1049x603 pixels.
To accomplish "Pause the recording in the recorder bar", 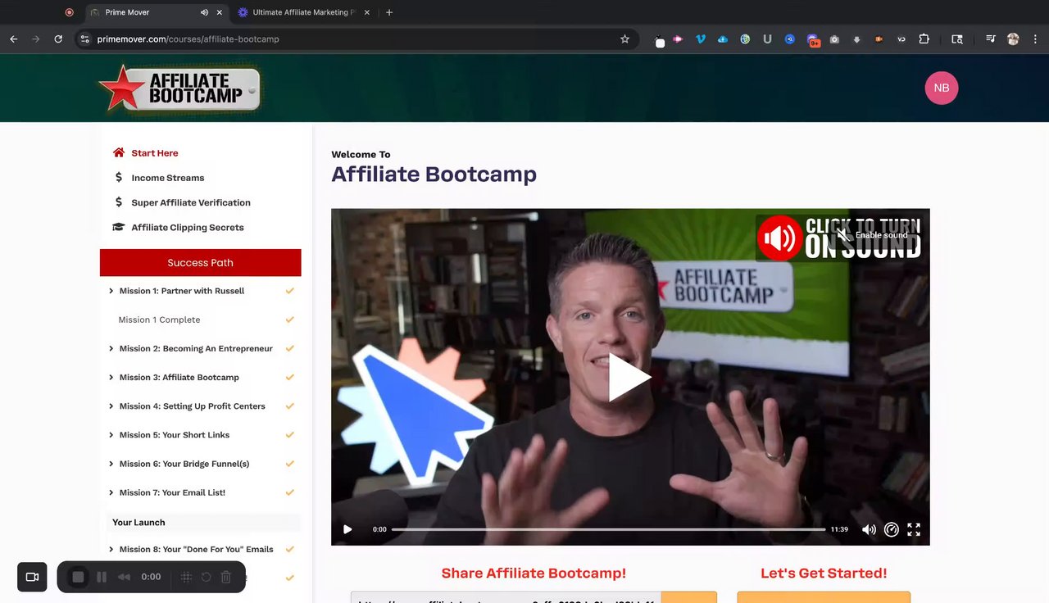I will pos(102,577).
